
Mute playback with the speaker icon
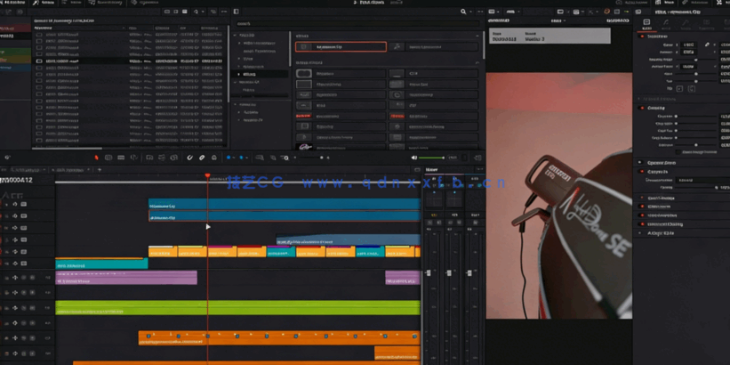(x=414, y=158)
